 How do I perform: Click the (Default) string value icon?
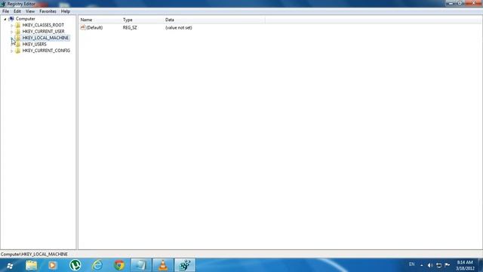coord(83,27)
